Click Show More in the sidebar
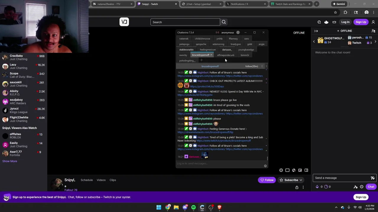Screen dimensions: 378x212 10,161
